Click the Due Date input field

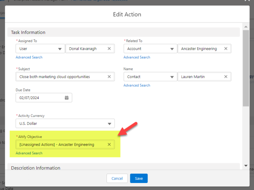pyautogui.click(x=44, y=98)
